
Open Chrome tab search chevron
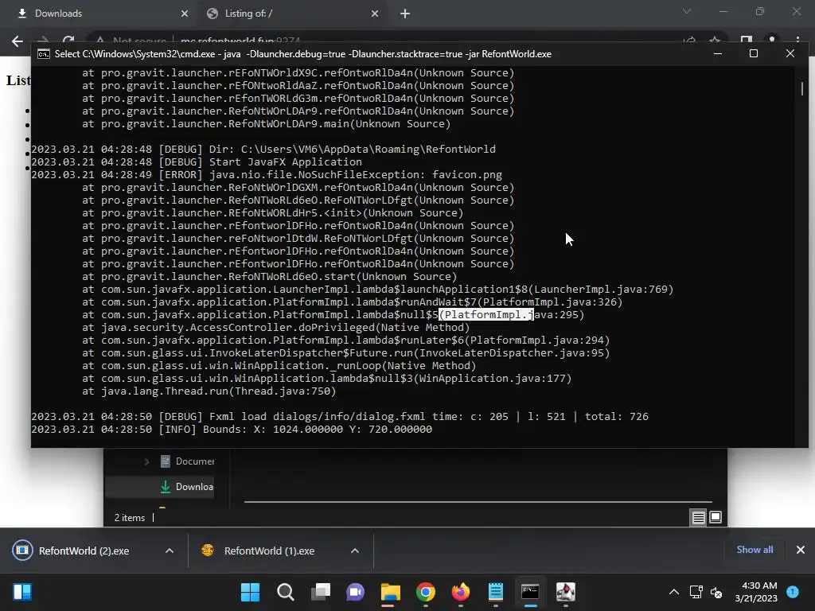pyautogui.click(x=687, y=11)
